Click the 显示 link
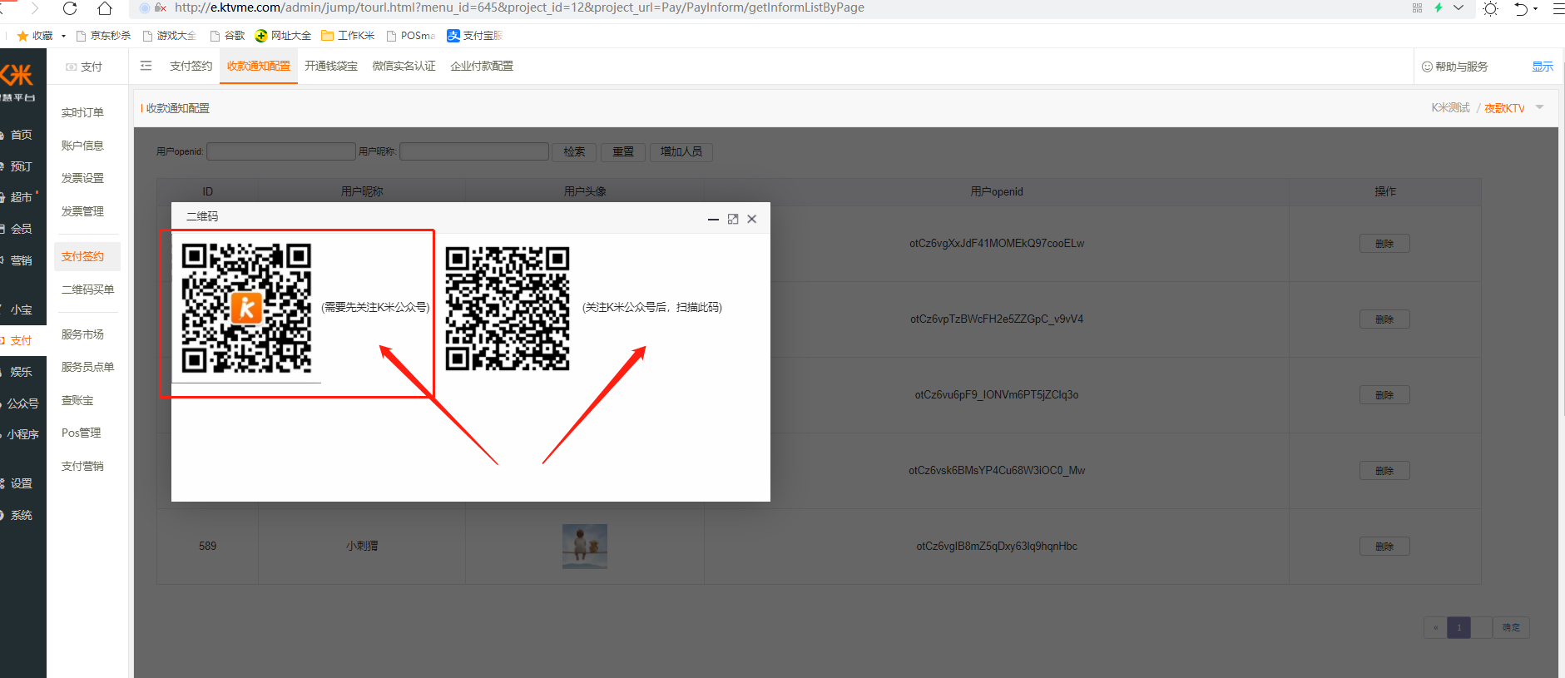Screen dimensions: 1565x678 tap(1543, 67)
